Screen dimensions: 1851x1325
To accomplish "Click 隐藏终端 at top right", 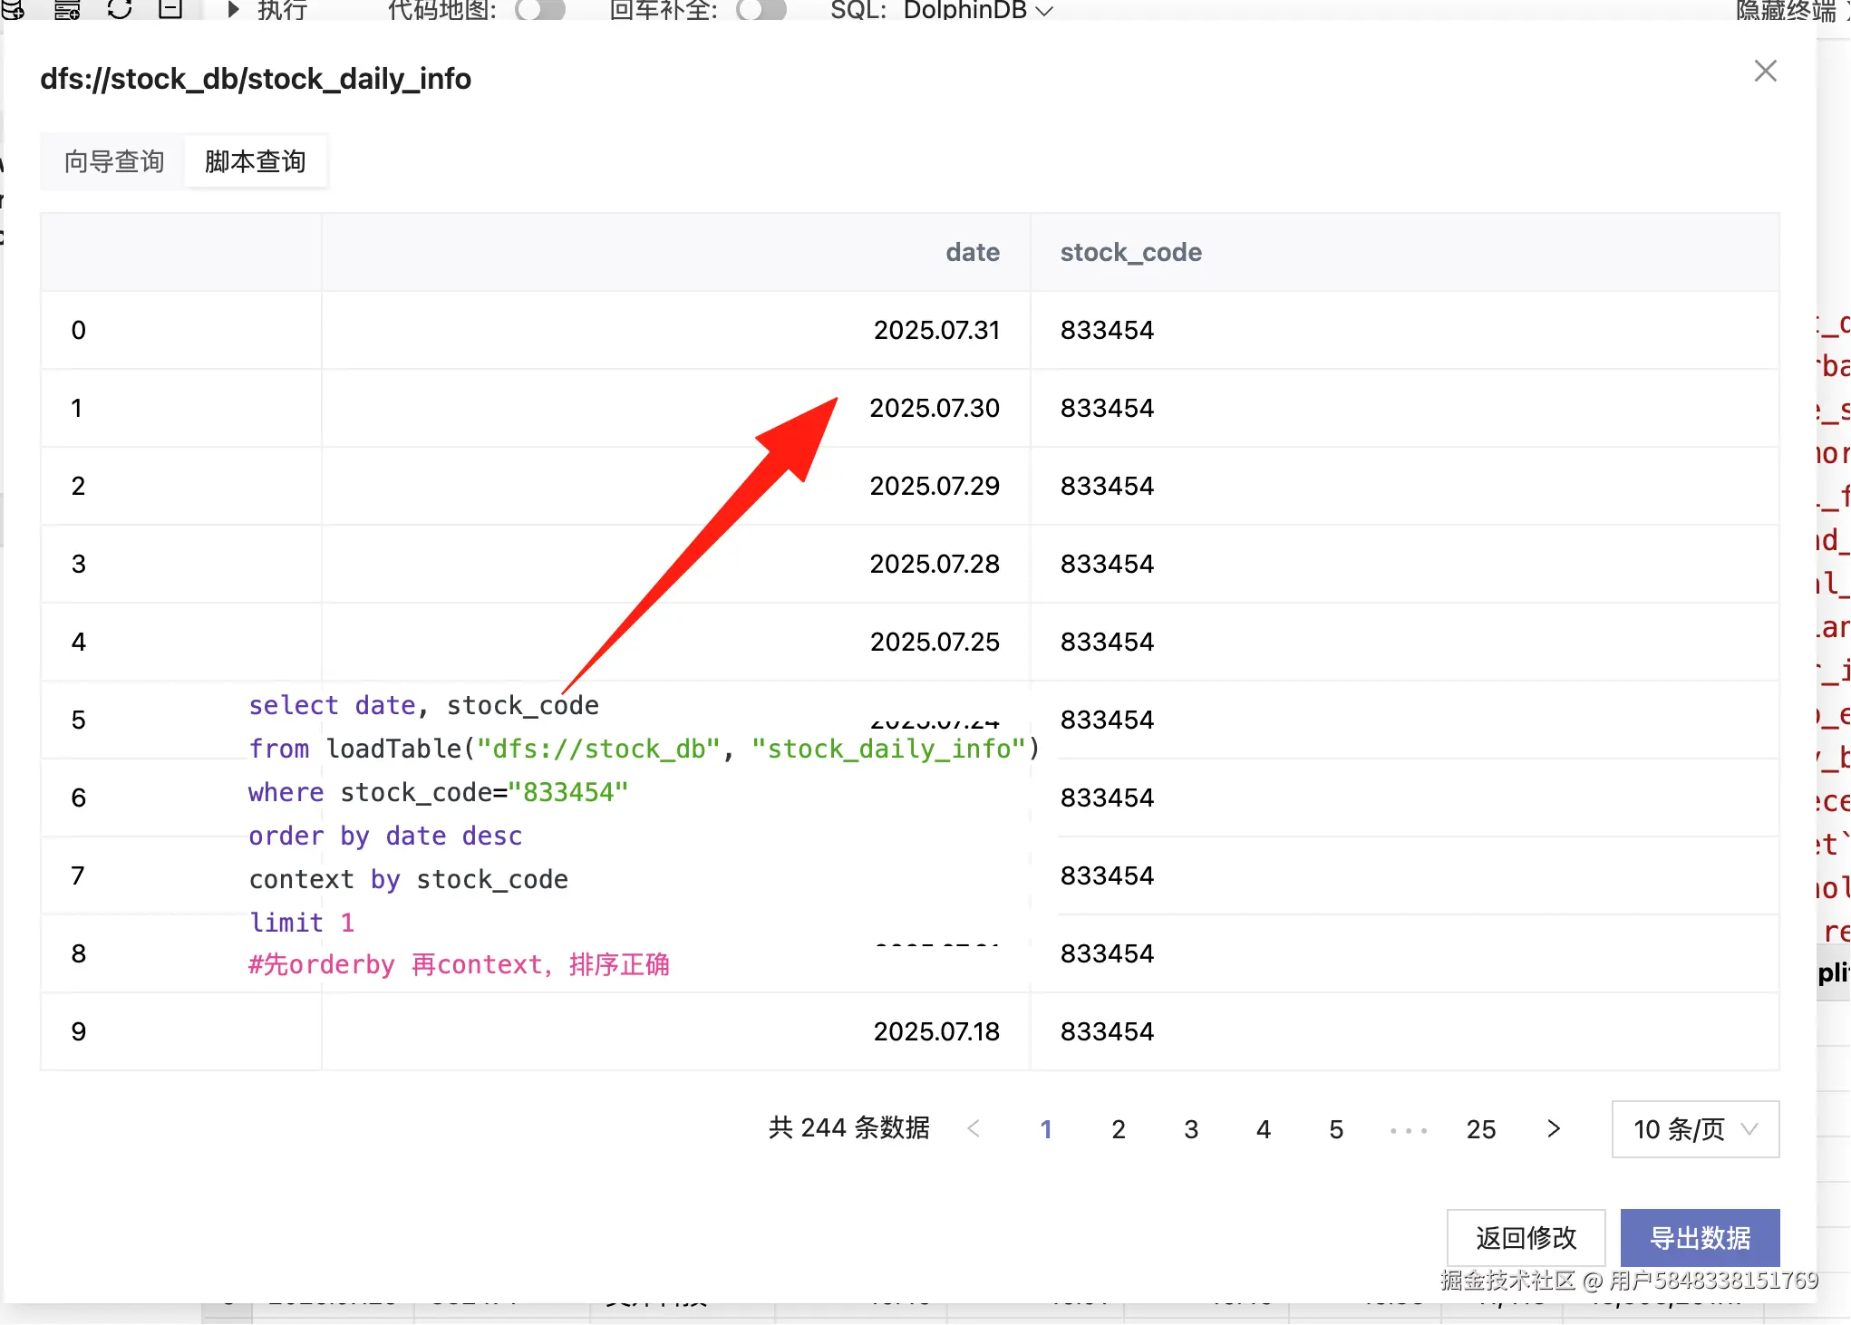I will (1785, 10).
